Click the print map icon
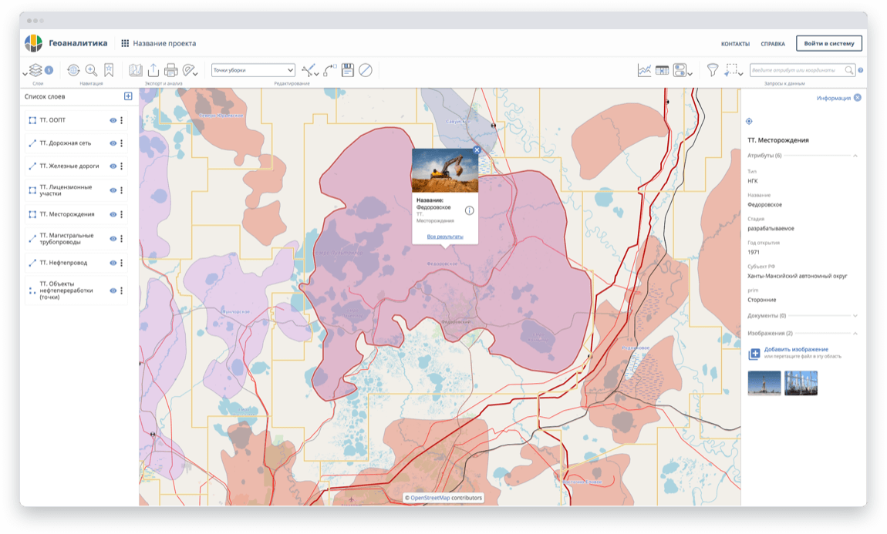Image resolution: width=887 pixels, height=534 pixels. pos(171,70)
